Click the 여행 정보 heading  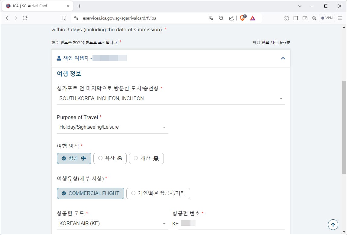[x=69, y=74]
